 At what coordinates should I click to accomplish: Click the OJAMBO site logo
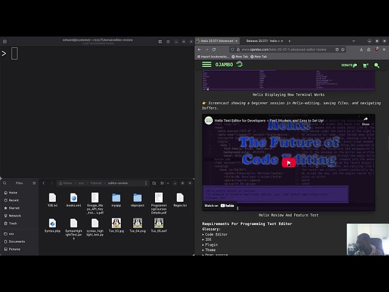(x=229, y=64)
